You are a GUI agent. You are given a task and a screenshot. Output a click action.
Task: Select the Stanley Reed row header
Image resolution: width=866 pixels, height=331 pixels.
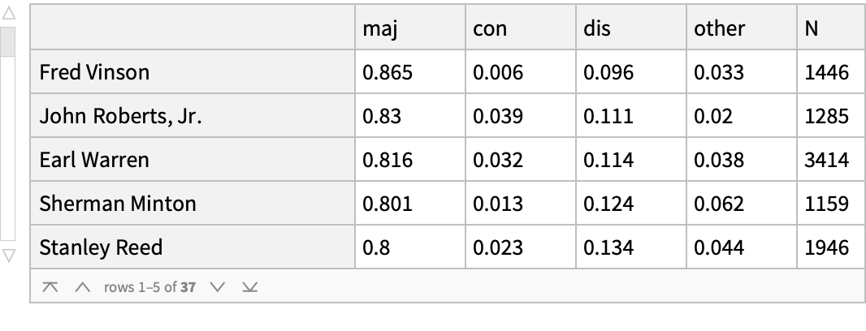point(193,247)
